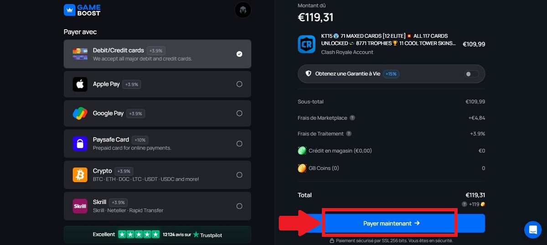Open the user avatar profile icon

coord(243,10)
